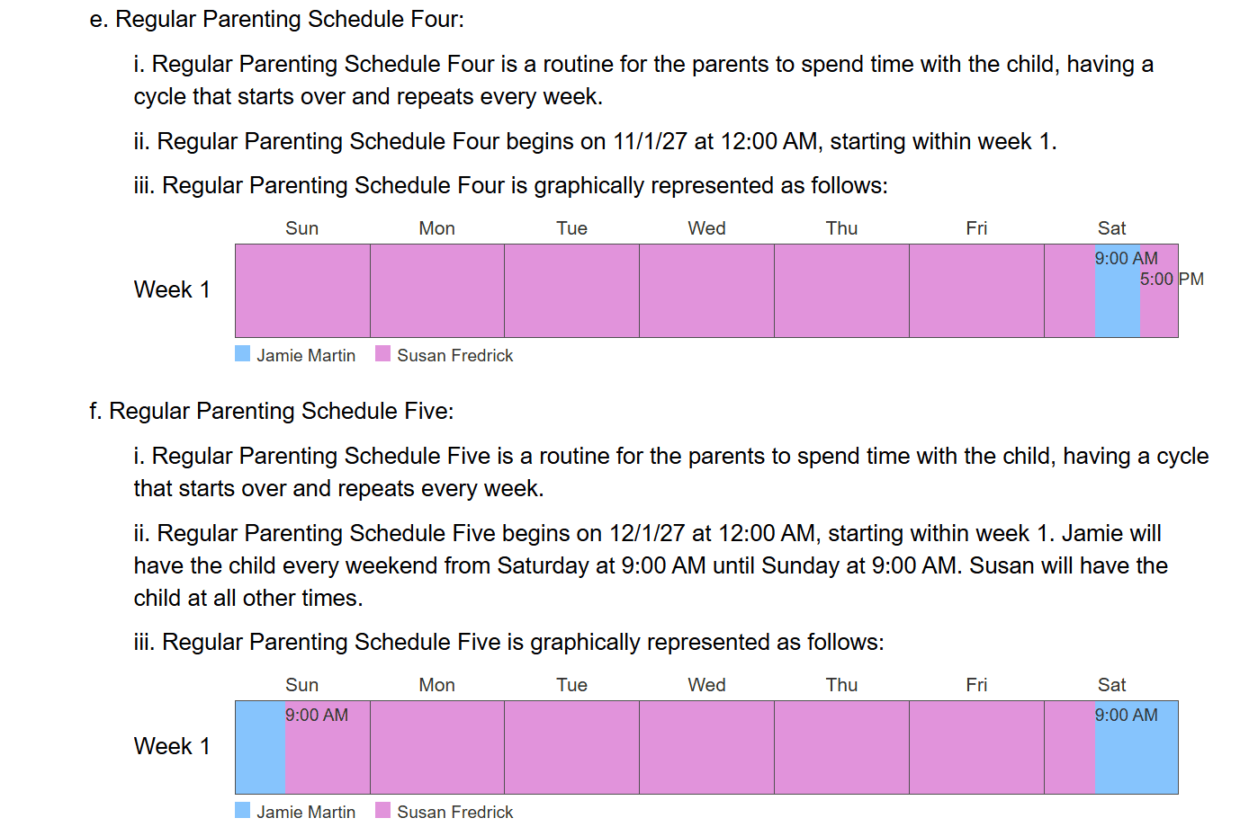Image resolution: width=1258 pixels, height=827 pixels.
Task: Click the 9:00 AM label on Schedule Five Sunday
Action: (x=317, y=715)
